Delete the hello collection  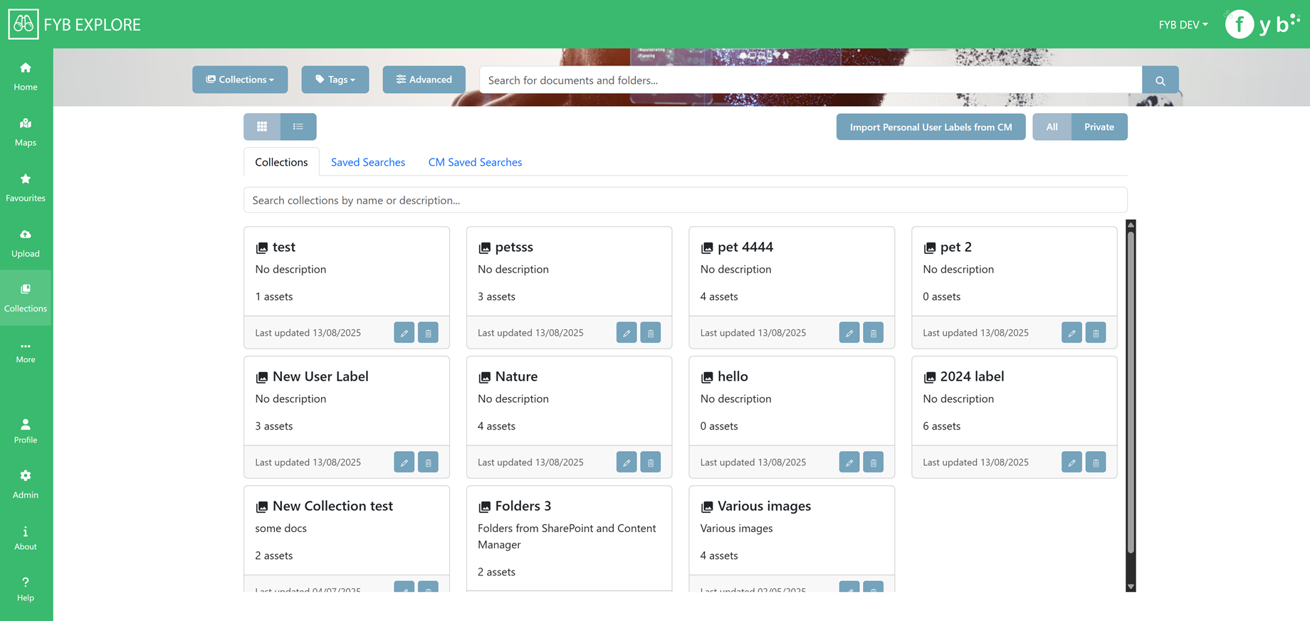874,462
